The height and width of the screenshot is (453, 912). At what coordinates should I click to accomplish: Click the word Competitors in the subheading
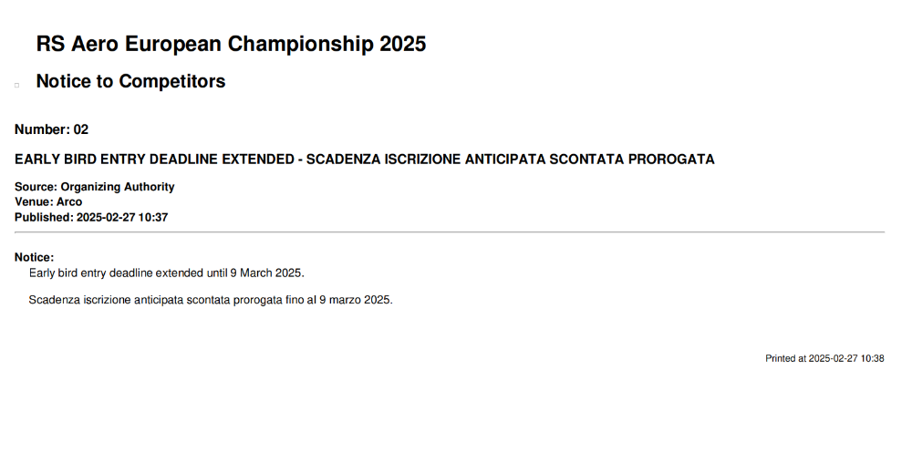pyautogui.click(x=172, y=81)
